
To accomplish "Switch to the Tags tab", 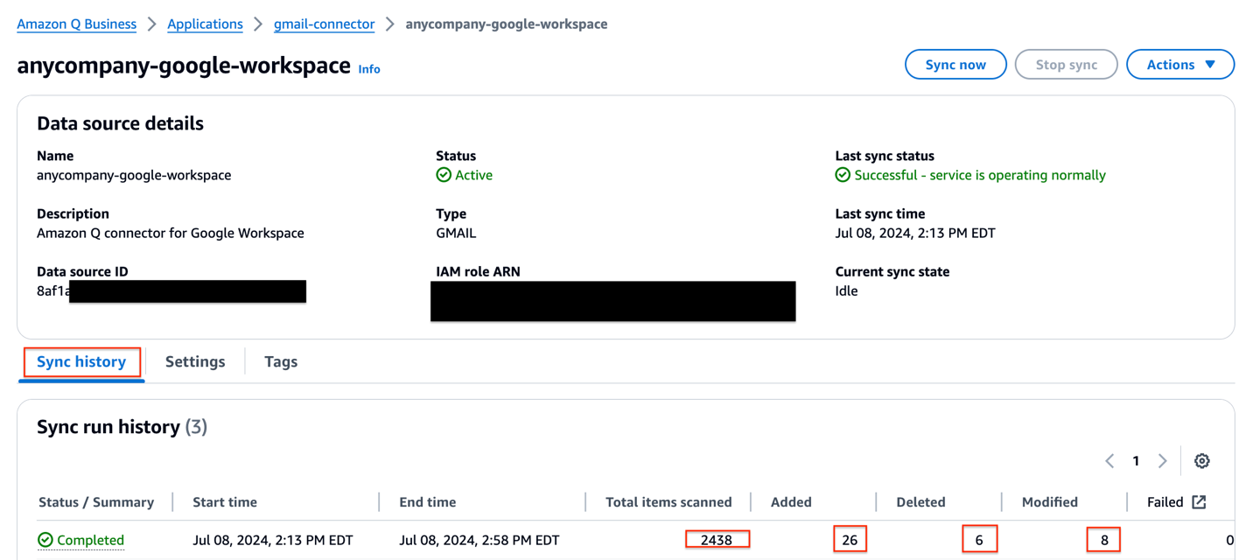I will [281, 361].
